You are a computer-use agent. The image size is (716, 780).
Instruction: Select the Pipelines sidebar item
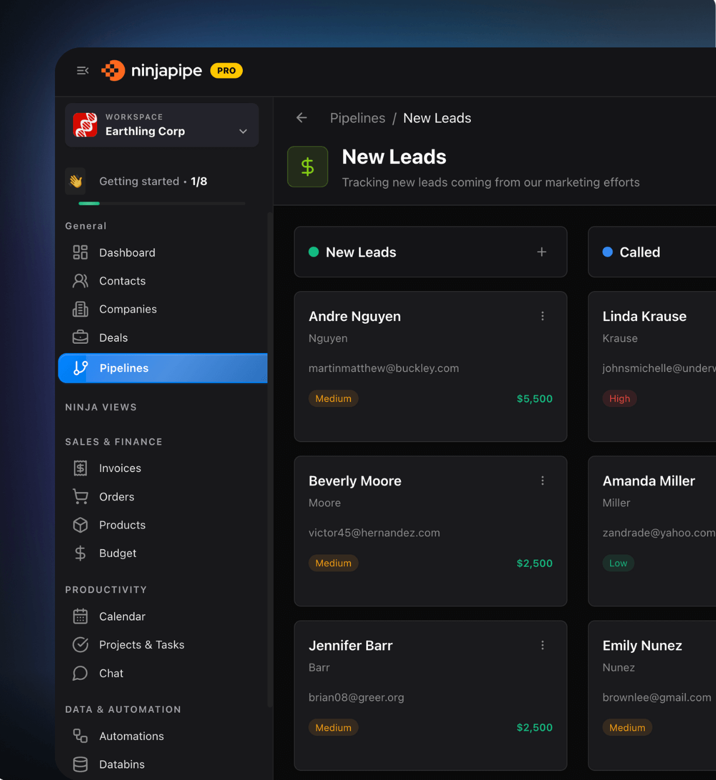[x=163, y=368]
